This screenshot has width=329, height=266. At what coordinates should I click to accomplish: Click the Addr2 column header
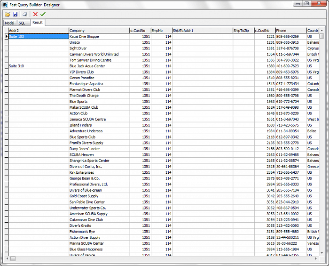(x=39, y=31)
